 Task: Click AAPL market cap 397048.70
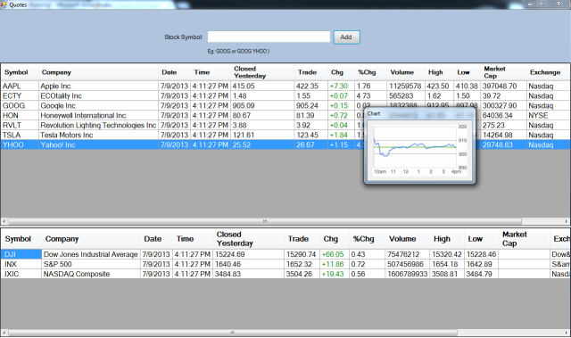503,87
